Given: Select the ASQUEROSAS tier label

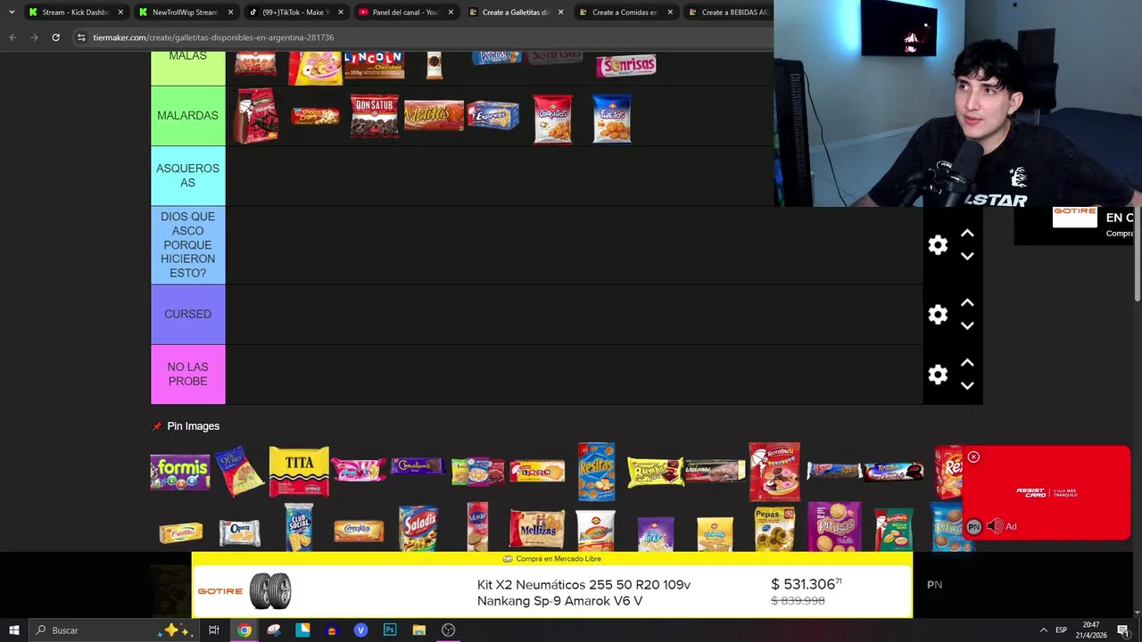Looking at the screenshot, I should click(187, 176).
